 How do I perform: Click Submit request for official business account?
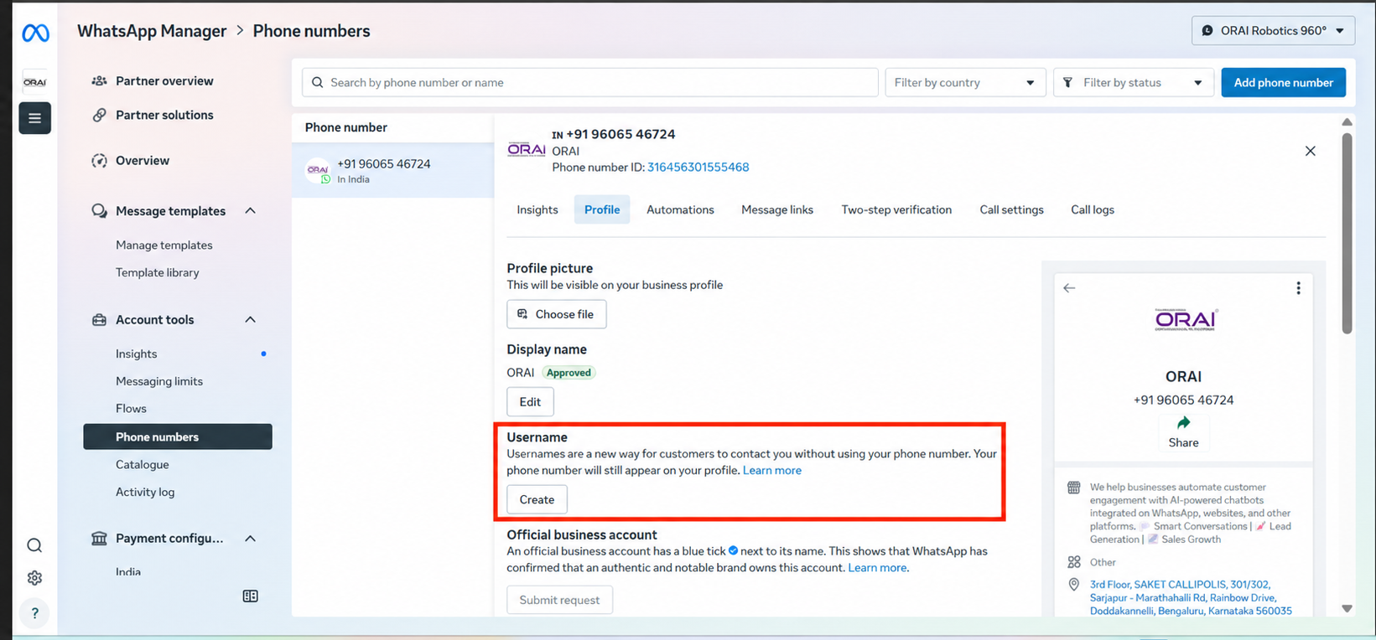559,600
